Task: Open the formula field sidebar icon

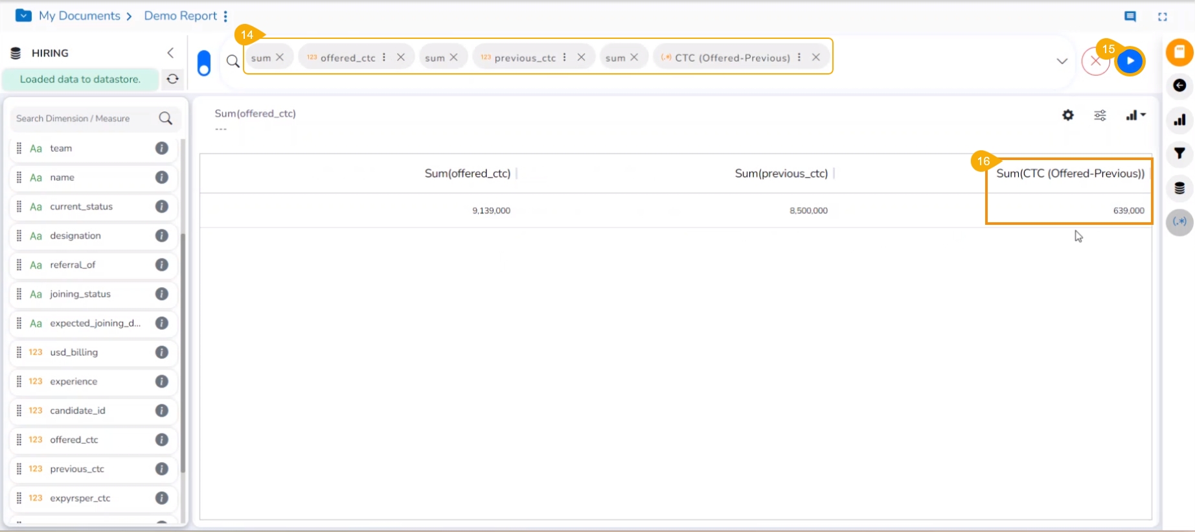Action: 1179,222
